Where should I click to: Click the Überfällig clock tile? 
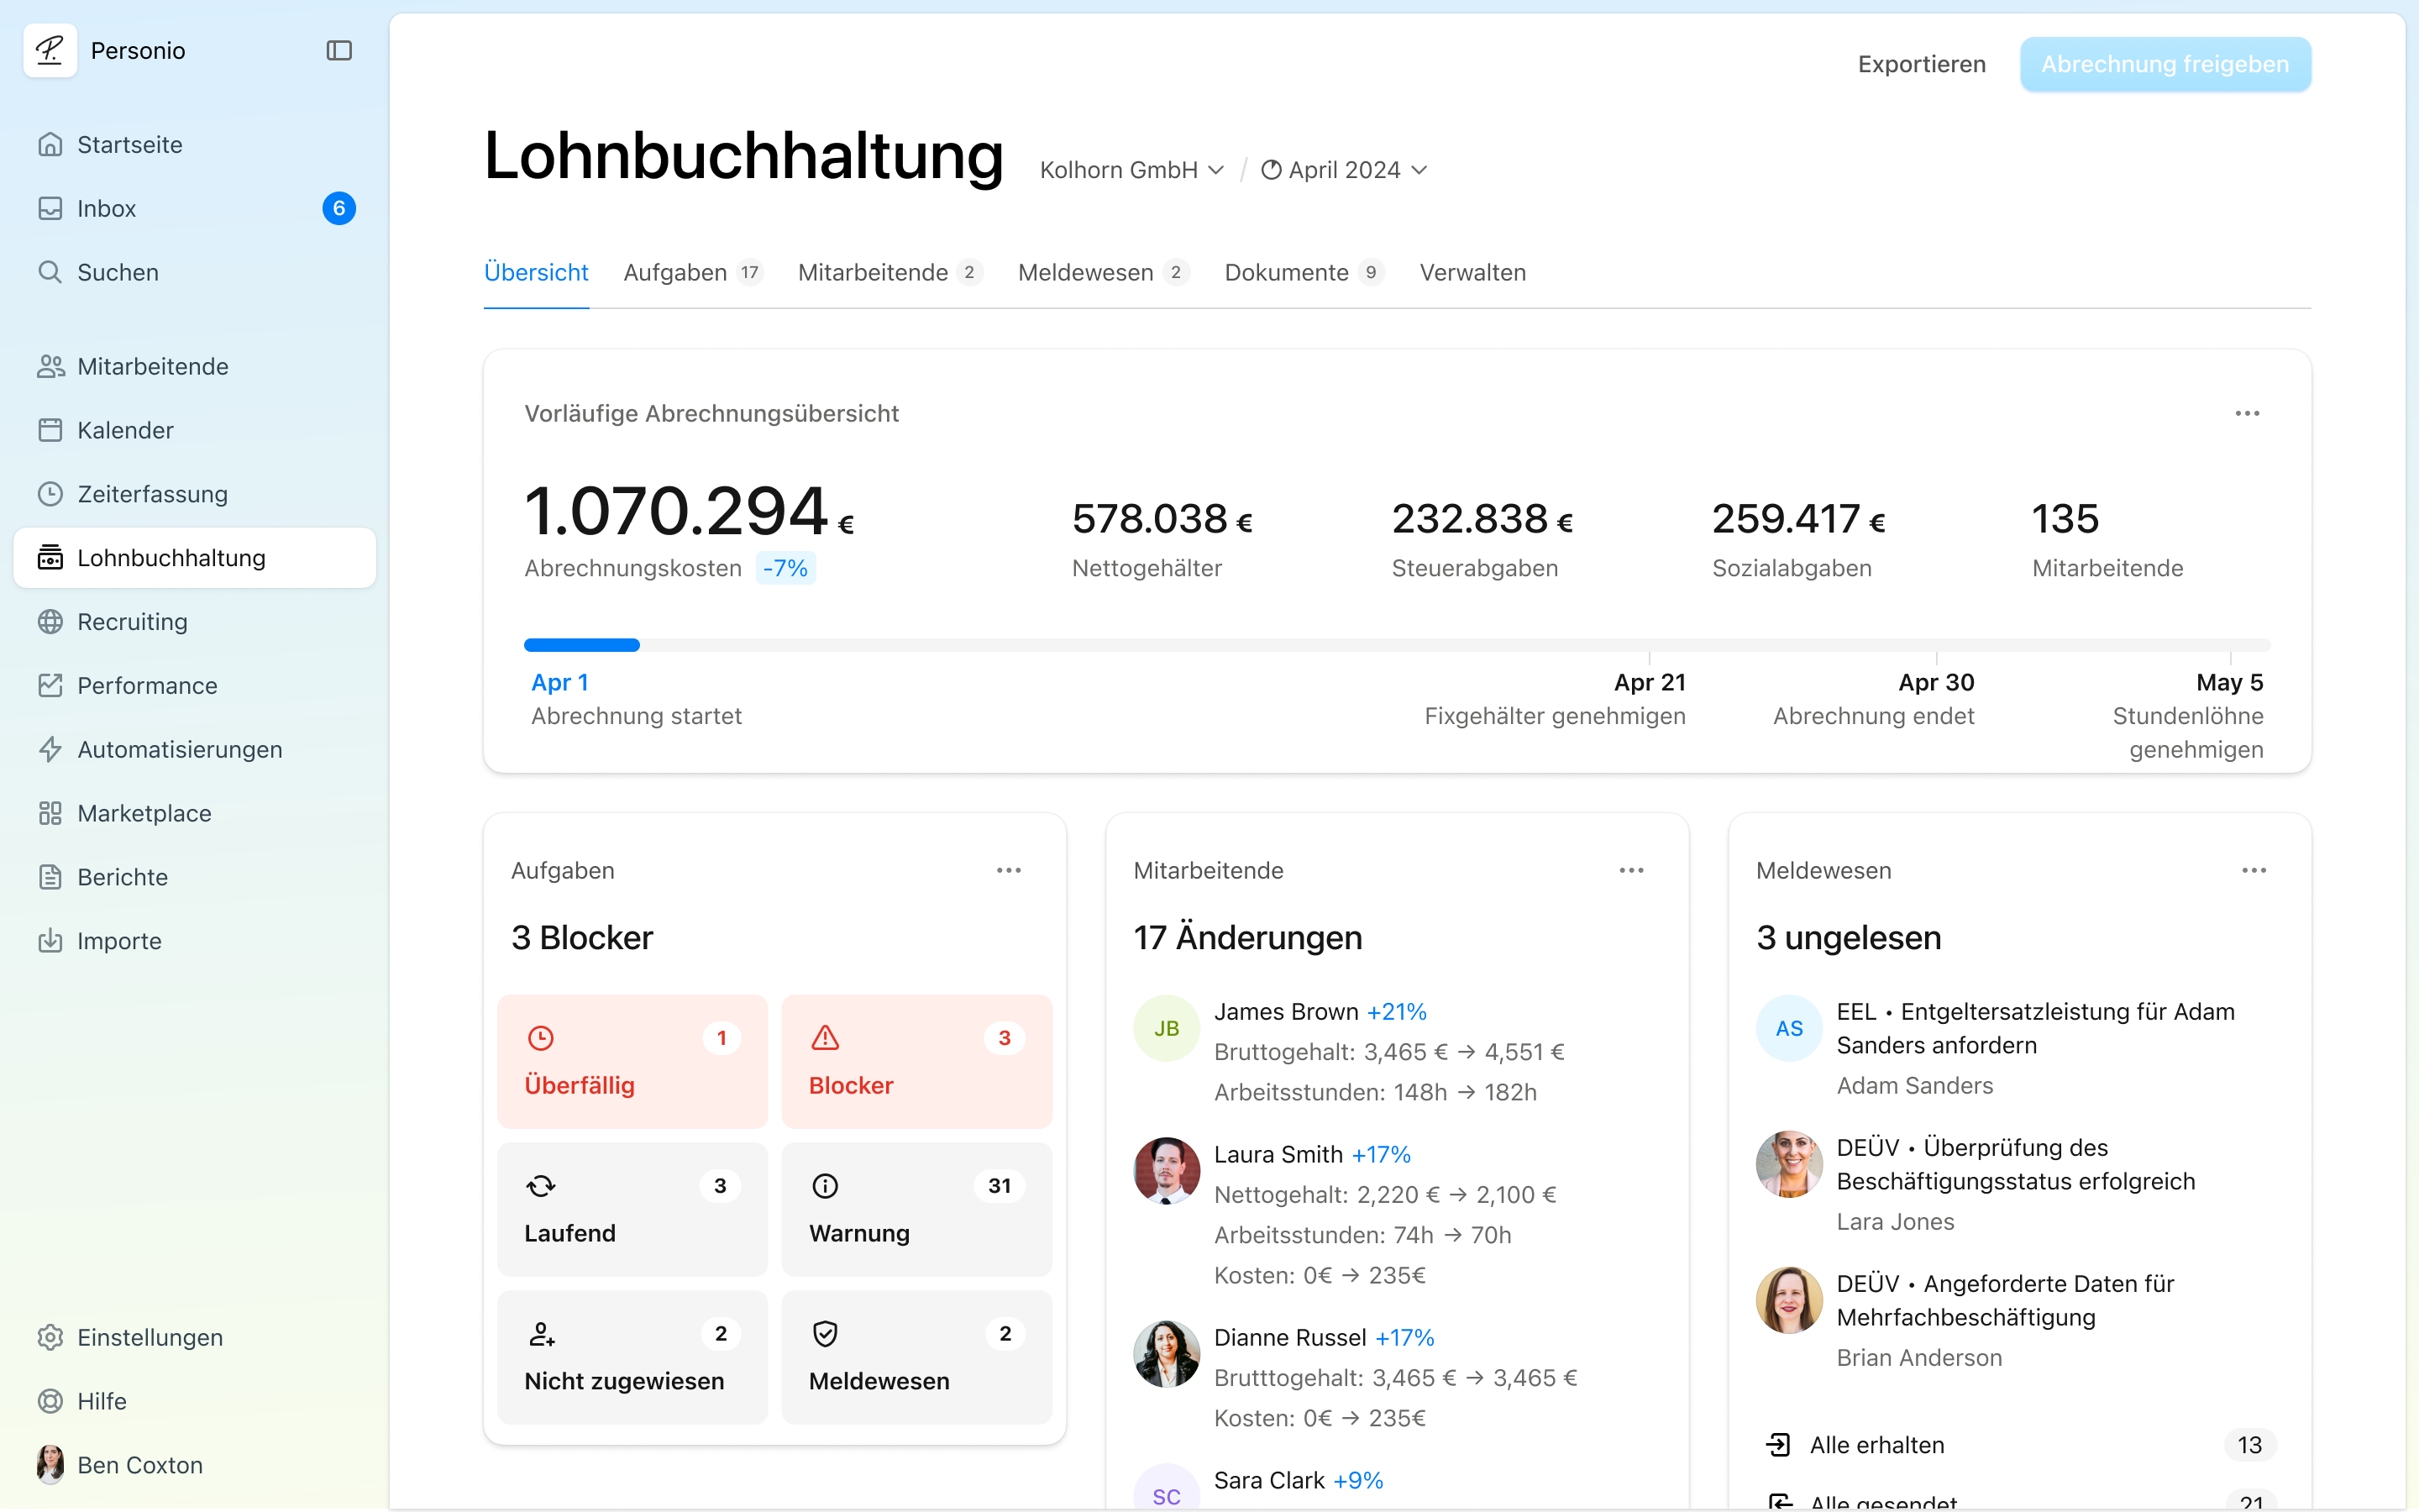pyautogui.click(x=632, y=1061)
